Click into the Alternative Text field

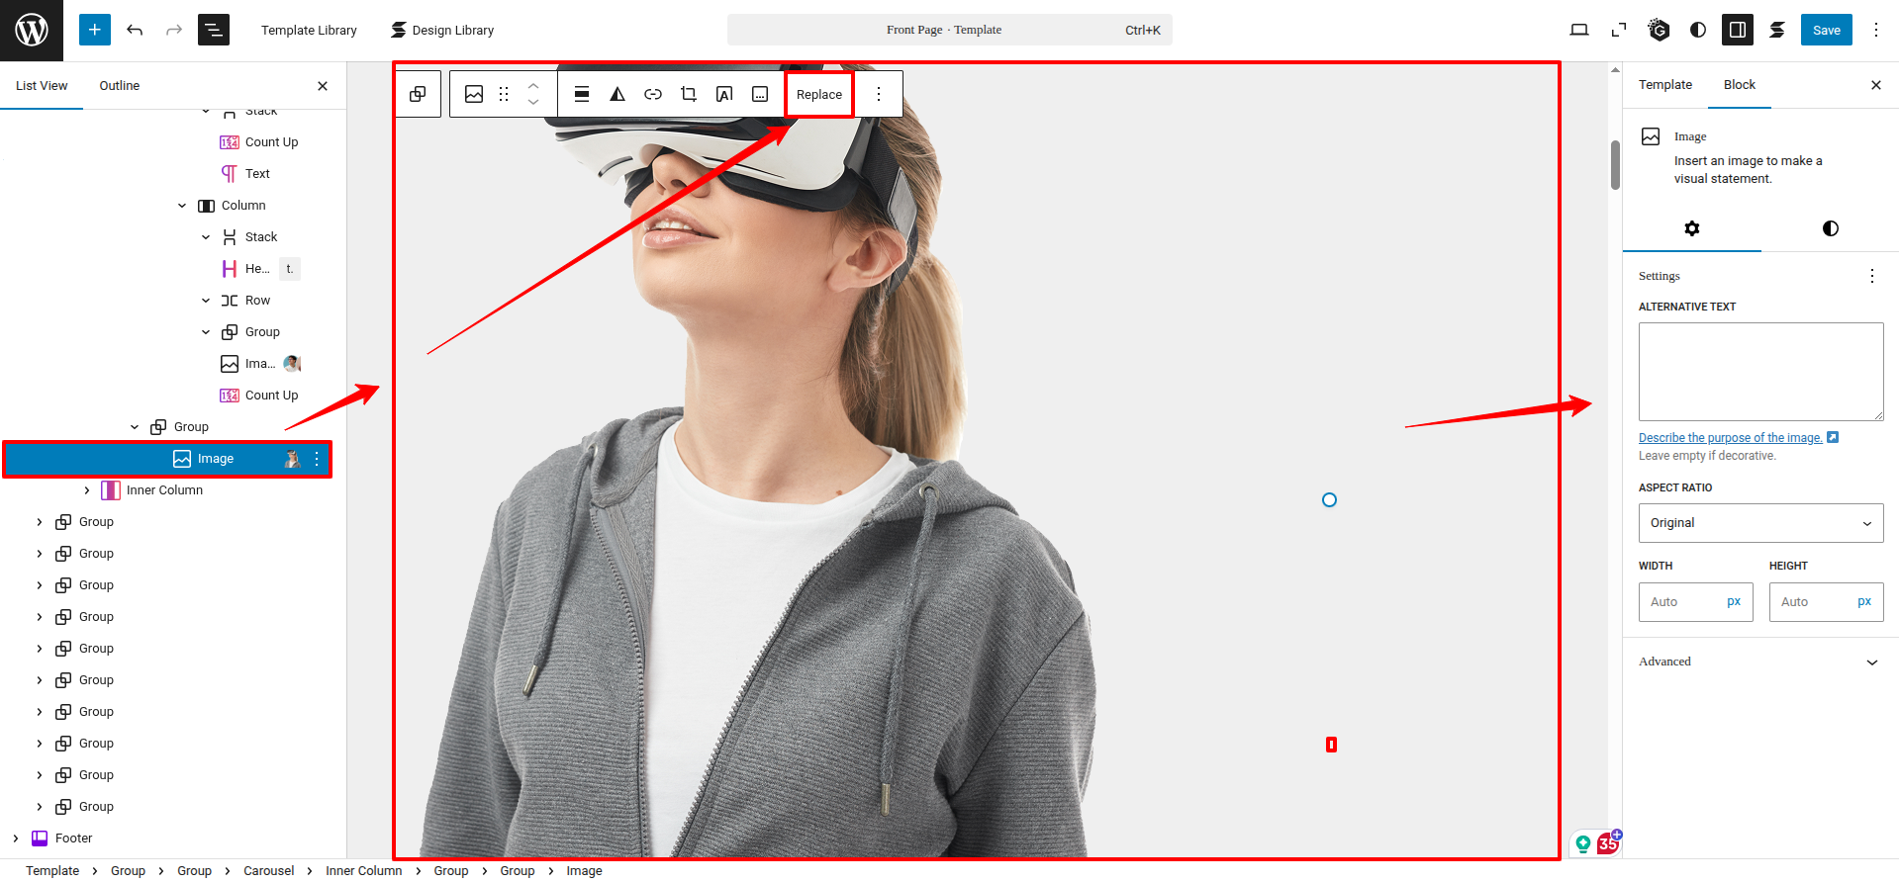point(1760,372)
